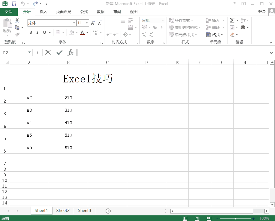Screen dimensions: 275x221
Task: Click the Cut scissors icon
Action: [x=17, y=20]
